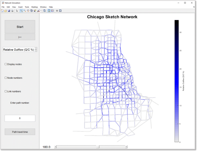Viewport: 197px width, 151px height.
Task: Click the Start button
Action: pos(20,27)
